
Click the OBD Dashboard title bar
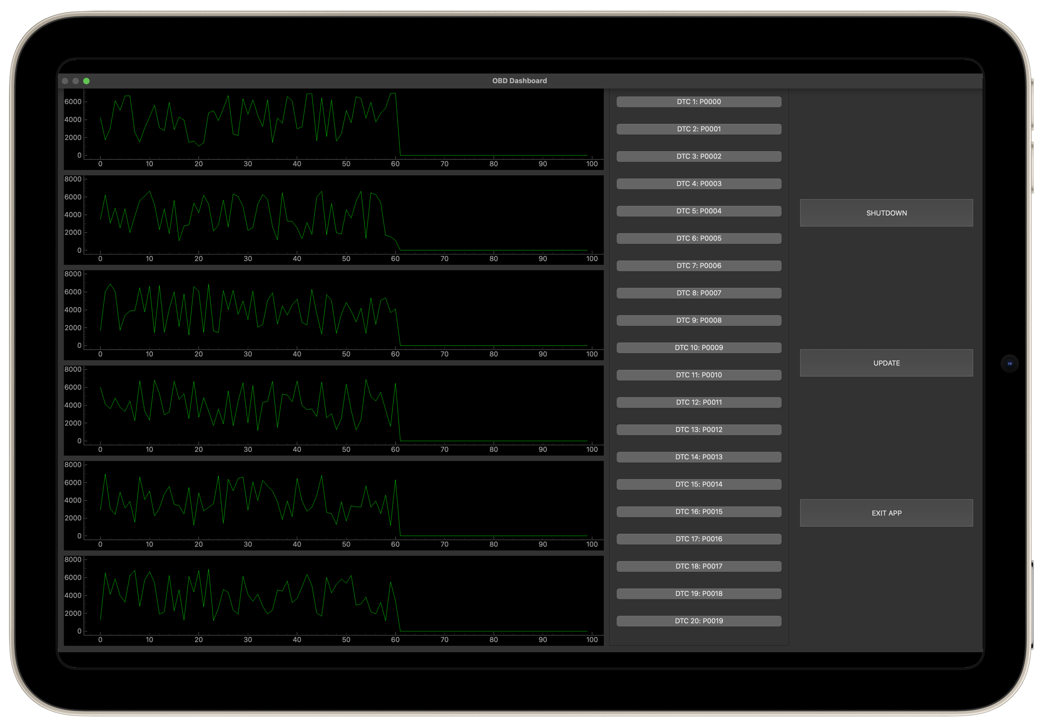tap(519, 81)
